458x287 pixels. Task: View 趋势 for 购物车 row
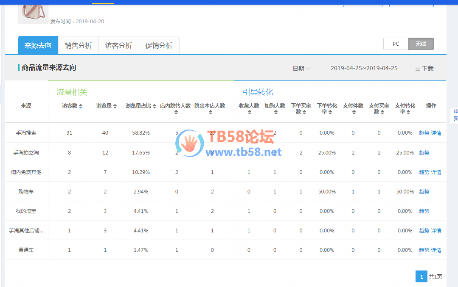(x=424, y=192)
